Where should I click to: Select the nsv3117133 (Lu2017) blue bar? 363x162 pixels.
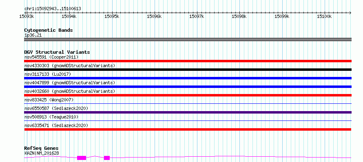[188, 78]
